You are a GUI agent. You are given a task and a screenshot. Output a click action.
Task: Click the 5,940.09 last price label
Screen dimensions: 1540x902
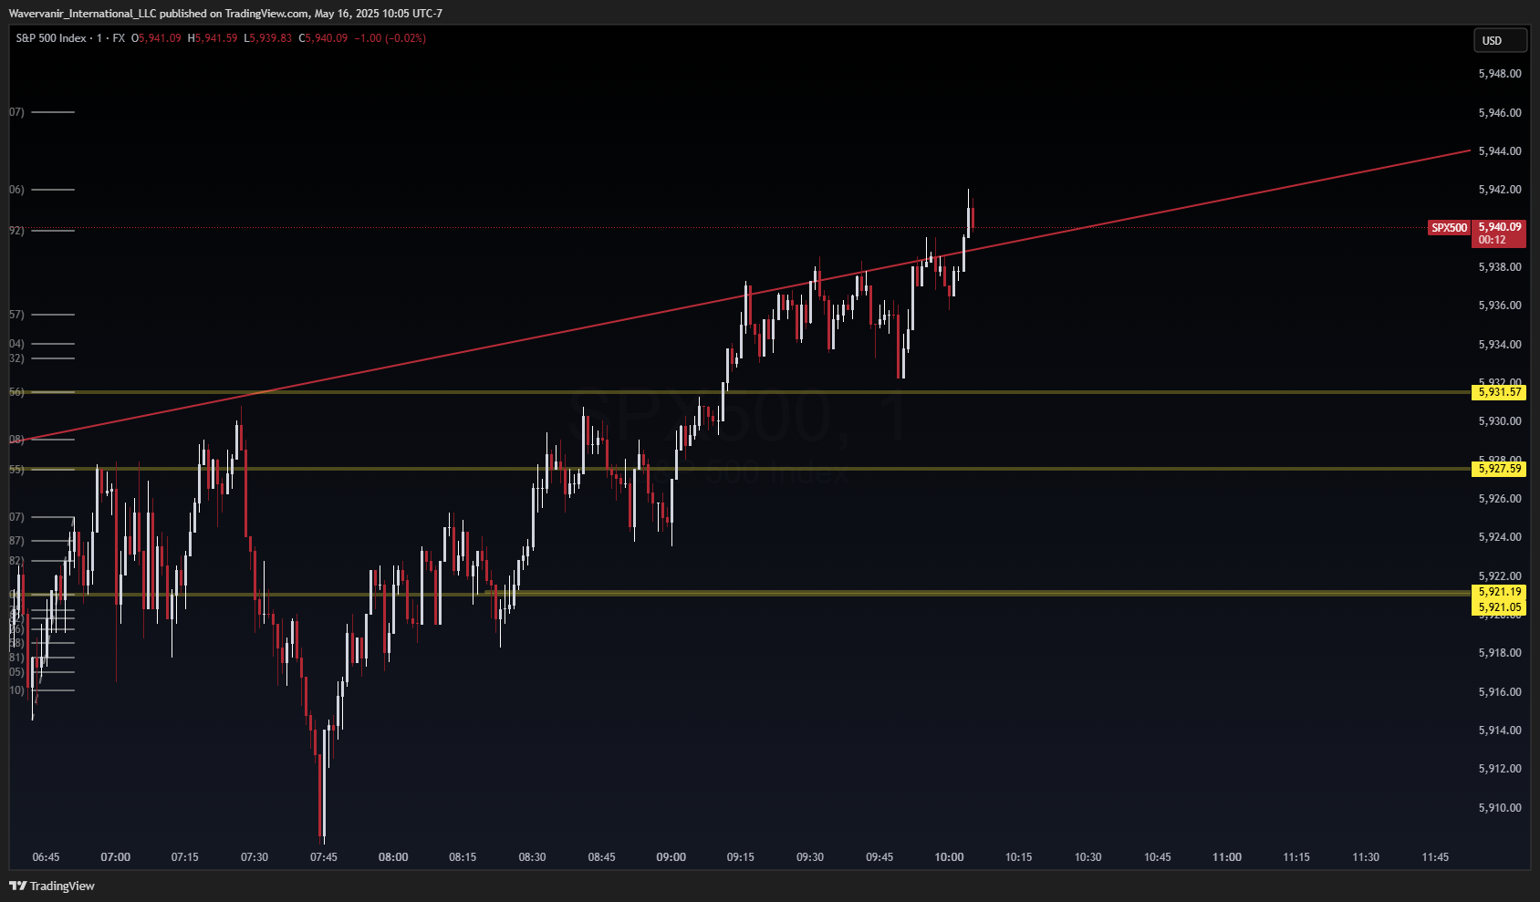pos(1500,227)
